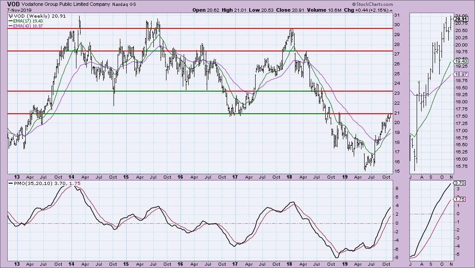Click month S under the zoomed price chart
The width and height of the screenshot is (475, 268).
coord(431,177)
